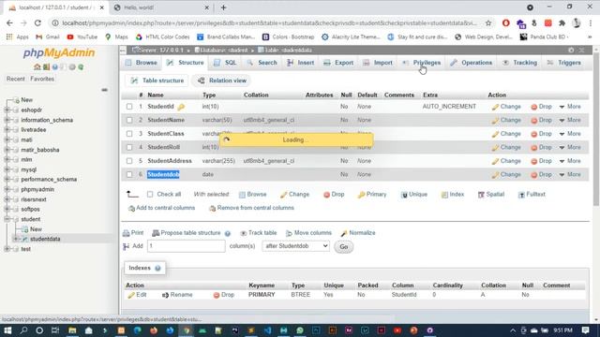Open WhatsApp from the taskbar
Viewport: 600px width, 337px height.
point(300,330)
